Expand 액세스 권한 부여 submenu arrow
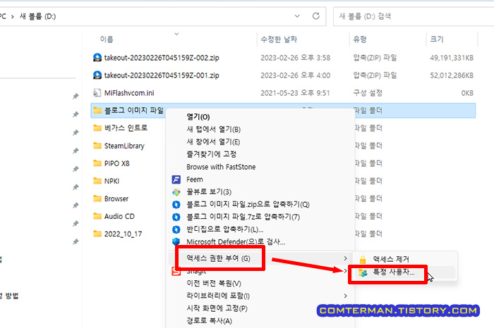Image resolution: width=494 pixels, height=328 pixels. click(345, 258)
